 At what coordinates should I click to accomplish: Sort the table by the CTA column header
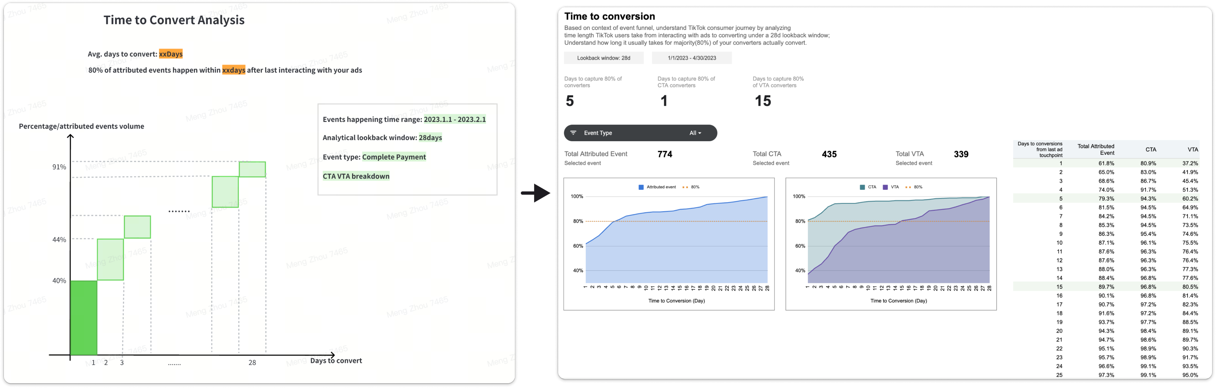[1150, 150]
